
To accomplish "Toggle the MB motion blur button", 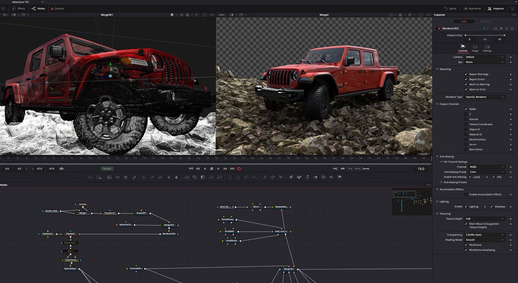I will click(x=342, y=169).
